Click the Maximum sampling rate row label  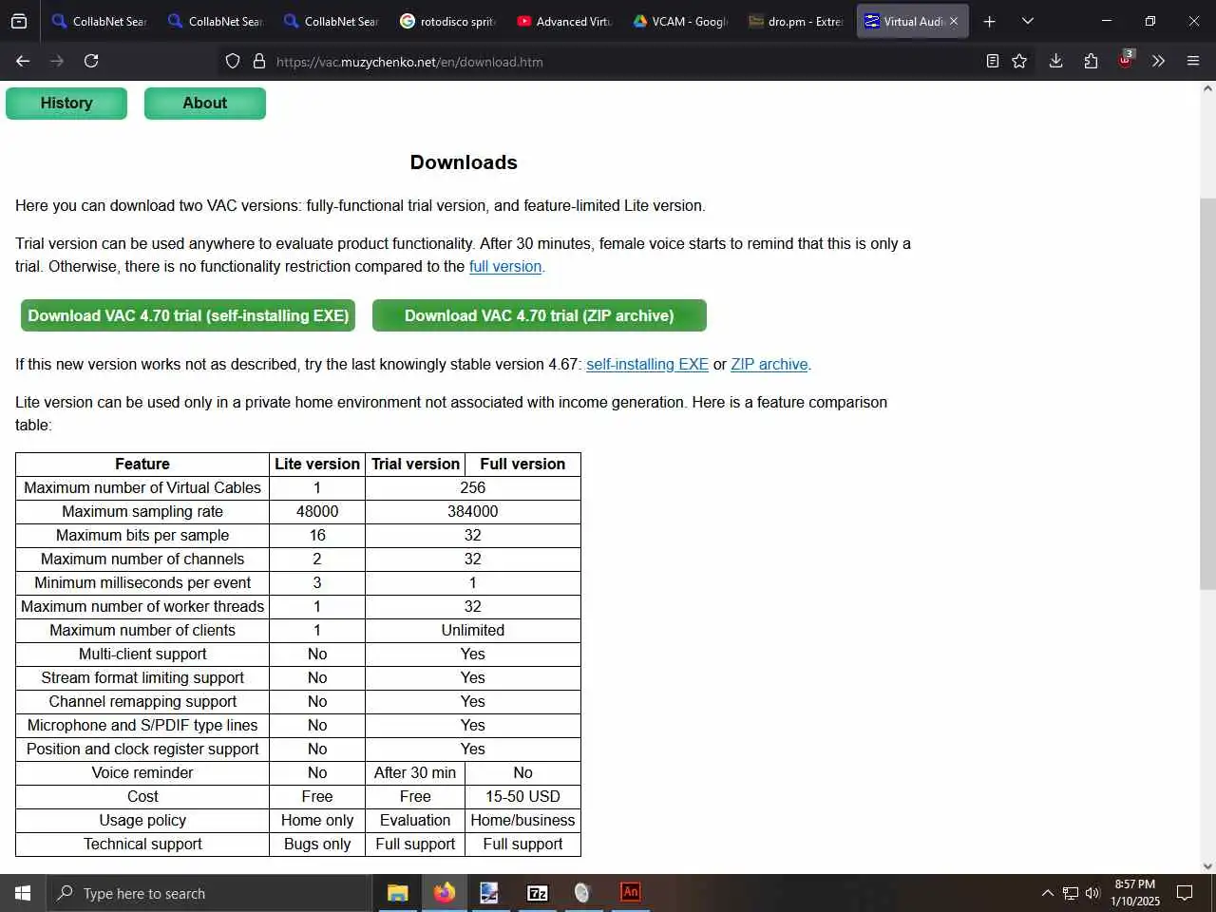point(142,512)
